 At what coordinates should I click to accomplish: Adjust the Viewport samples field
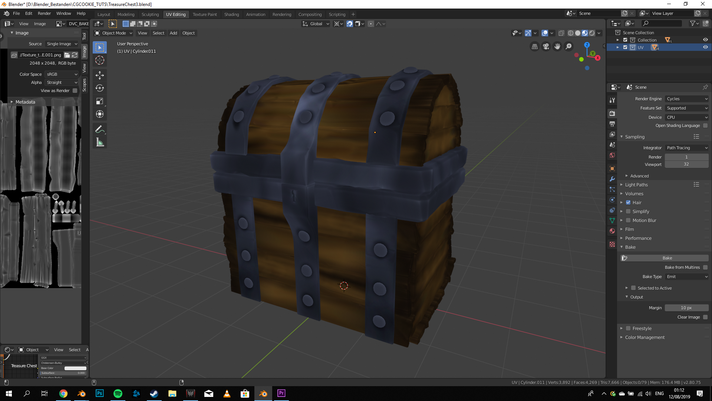click(686, 164)
